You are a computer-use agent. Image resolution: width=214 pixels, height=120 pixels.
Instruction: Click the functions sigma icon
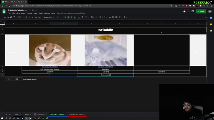[125, 17]
